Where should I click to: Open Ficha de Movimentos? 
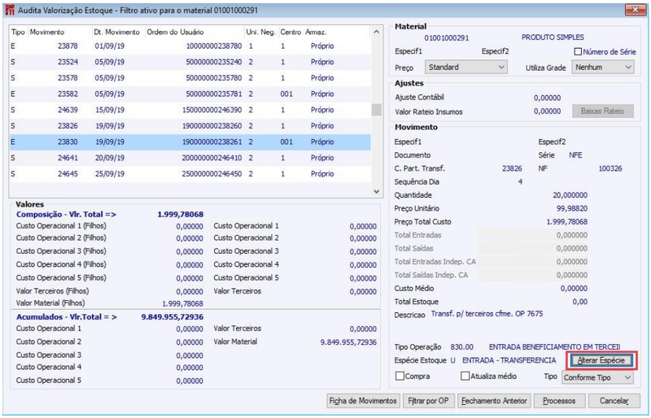tap(363, 401)
